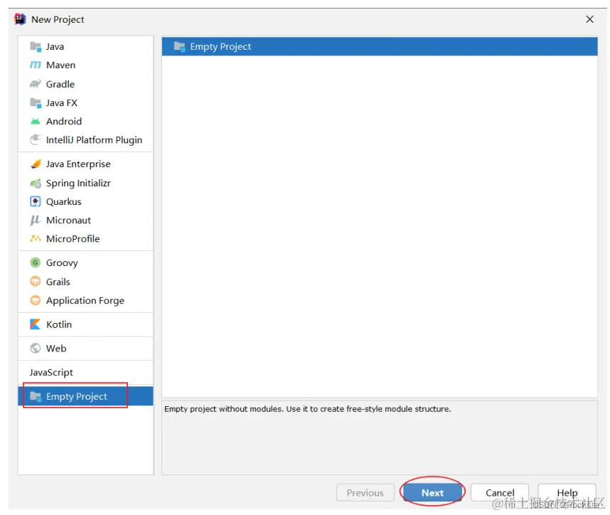Select Empty Project in the sidebar list
The height and width of the screenshot is (515, 610).
(x=85, y=396)
